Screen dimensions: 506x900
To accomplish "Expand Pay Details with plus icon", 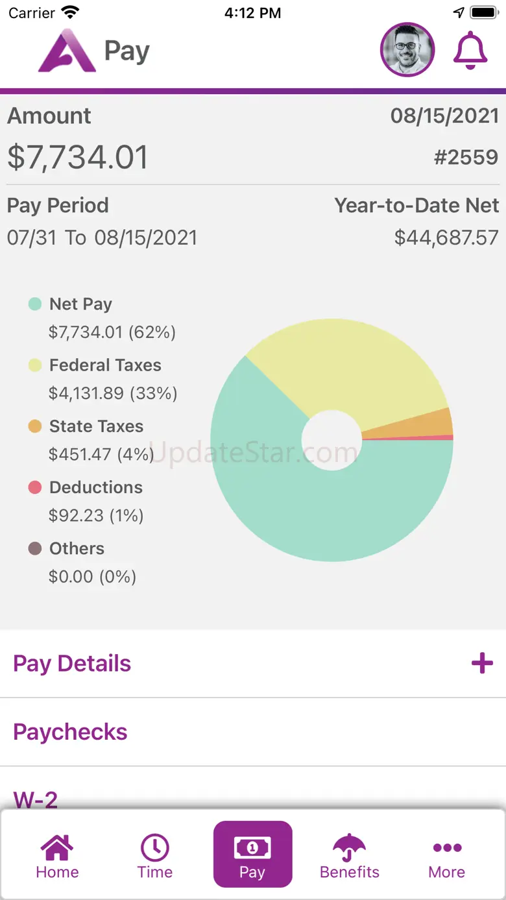I will (x=482, y=663).
